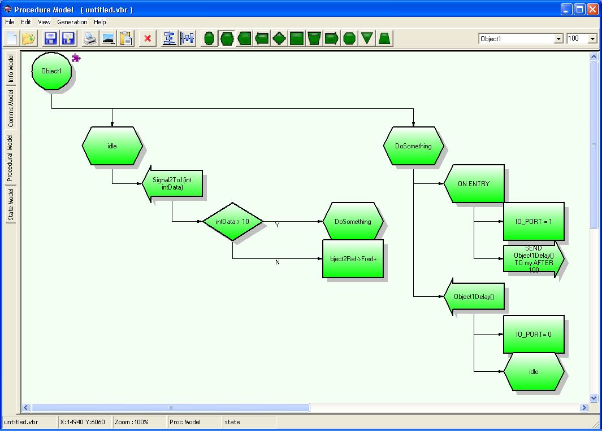Toggle the right-pointing arrow shape tool
This screenshot has height=431, width=602.
coord(332,38)
